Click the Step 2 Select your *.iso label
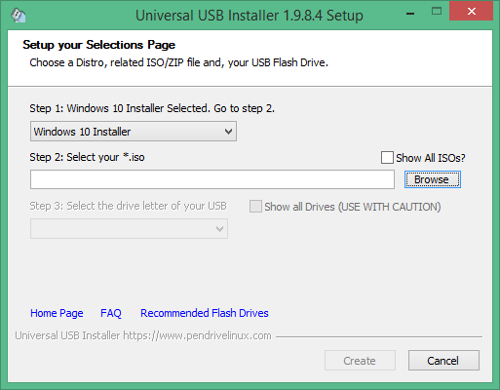Viewport: 500px width, 390px height. (x=87, y=157)
